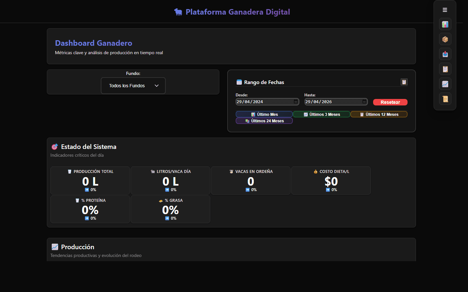Open the calendar picker for the Hasta date

point(364,102)
